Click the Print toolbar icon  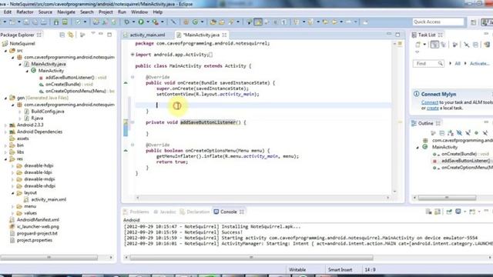(44, 22)
